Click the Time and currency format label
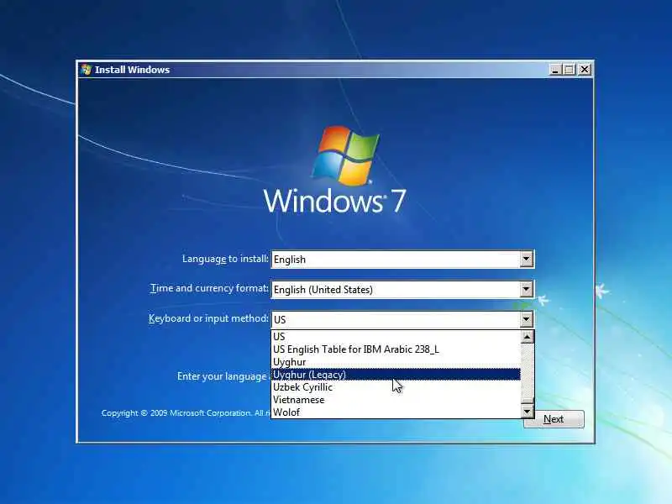The height and width of the screenshot is (504, 672). (209, 288)
